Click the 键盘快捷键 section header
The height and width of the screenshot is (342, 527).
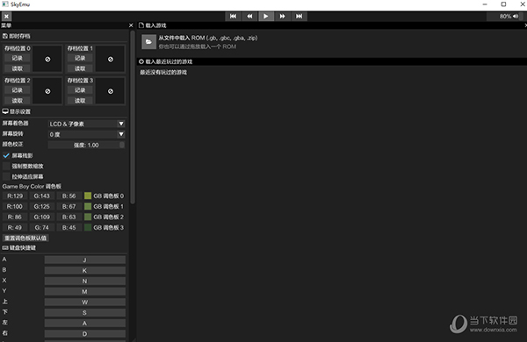point(18,247)
